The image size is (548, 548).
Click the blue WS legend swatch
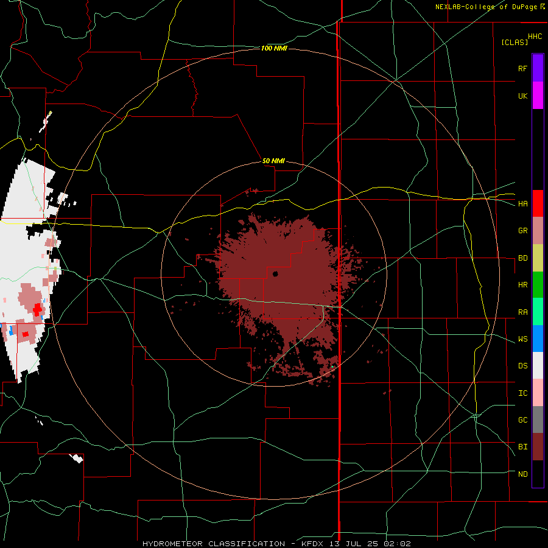(538, 339)
